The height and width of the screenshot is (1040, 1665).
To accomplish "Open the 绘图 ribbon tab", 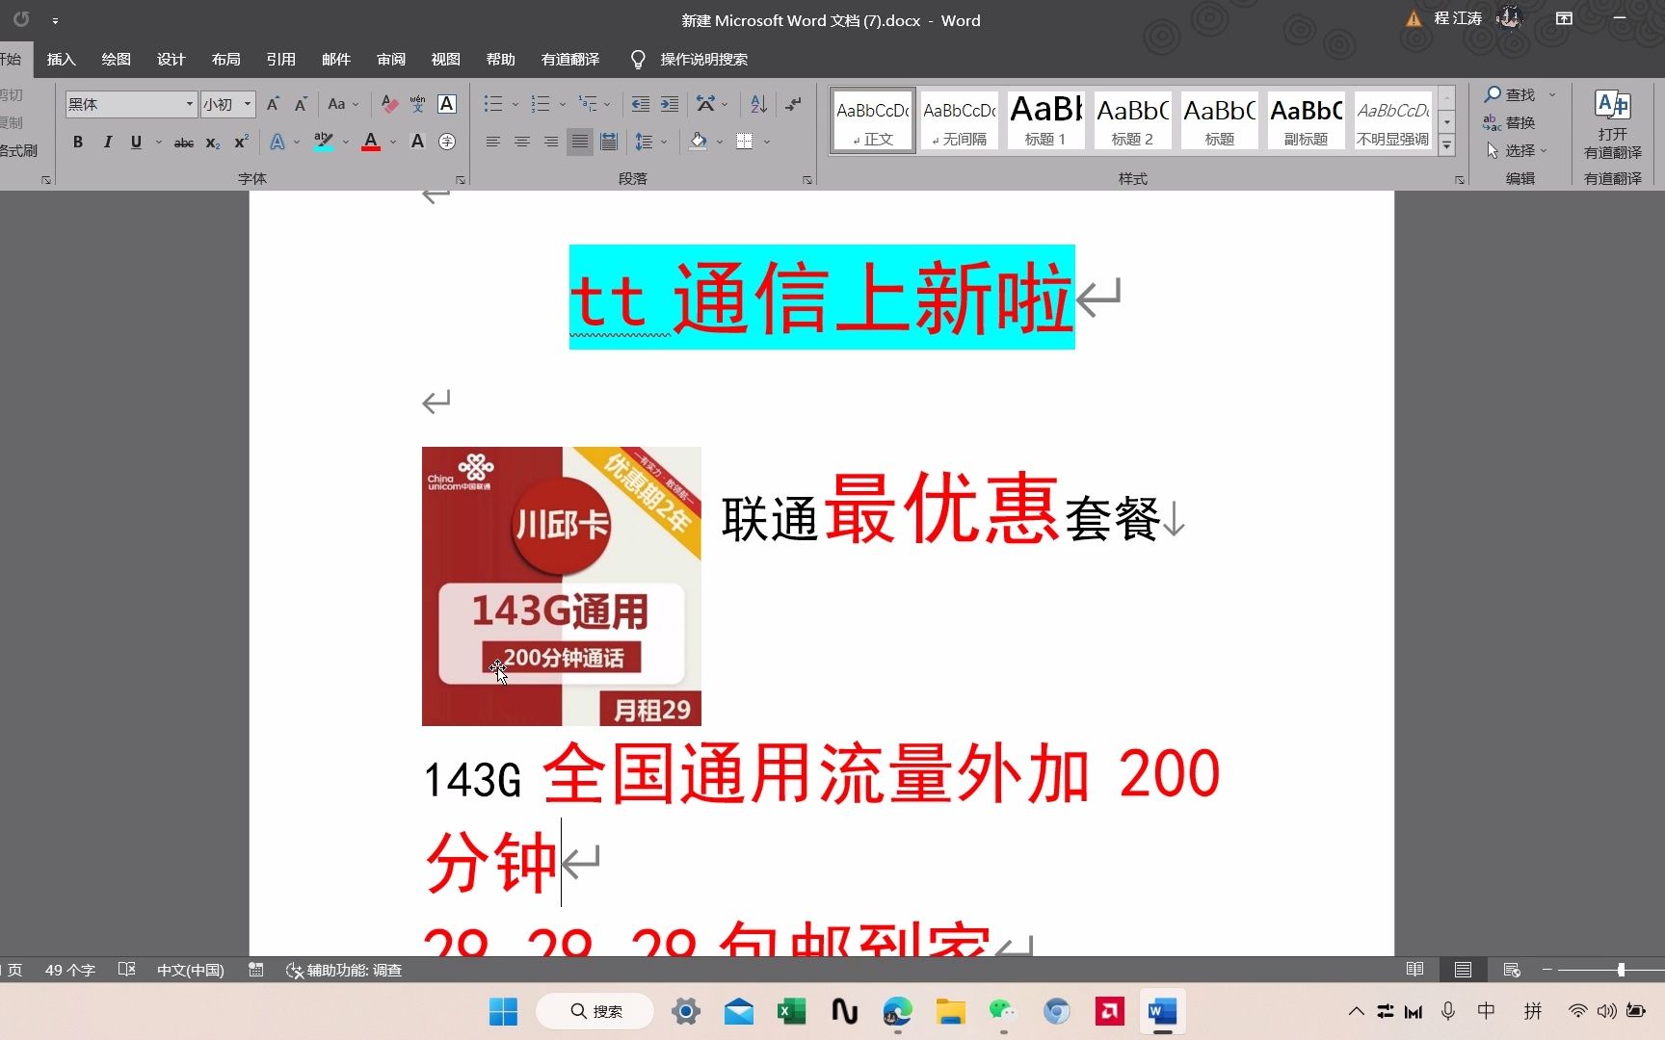I will [x=116, y=59].
